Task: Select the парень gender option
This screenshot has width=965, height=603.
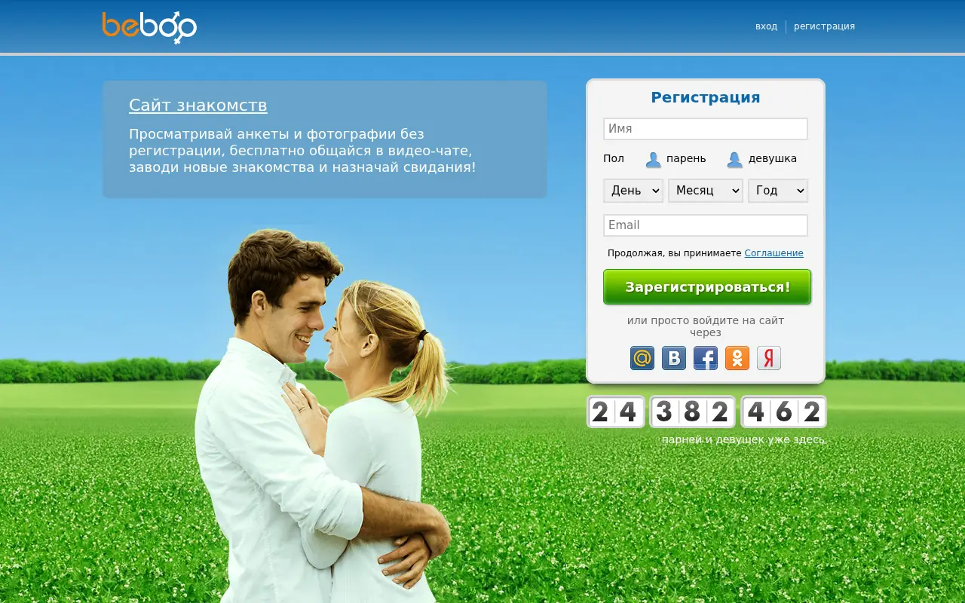Action: (675, 159)
